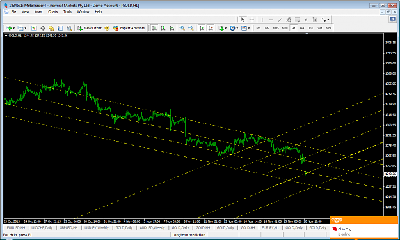Image resolution: width=400 pixels, height=240 pixels.
Task: Select the text tool labeled A
Action: point(306,20)
